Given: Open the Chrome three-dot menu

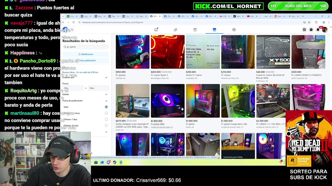Looking at the screenshot, I should point(328,22).
